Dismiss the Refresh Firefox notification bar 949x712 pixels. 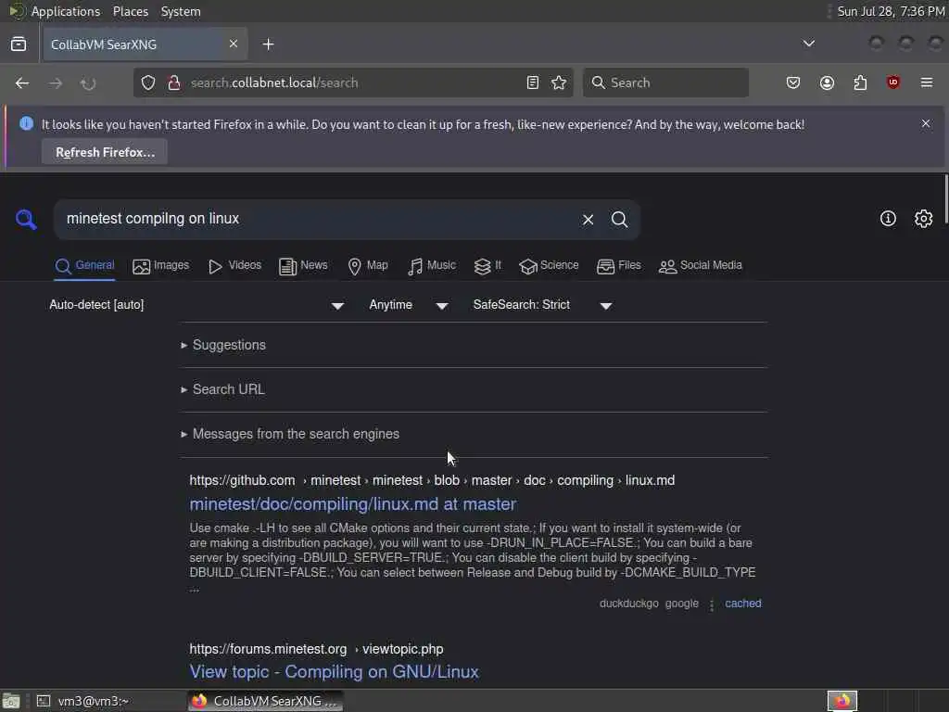926,123
